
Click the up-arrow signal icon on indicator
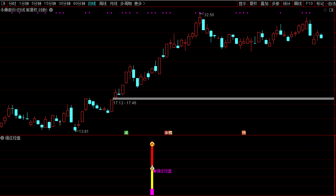coord(152,144)
